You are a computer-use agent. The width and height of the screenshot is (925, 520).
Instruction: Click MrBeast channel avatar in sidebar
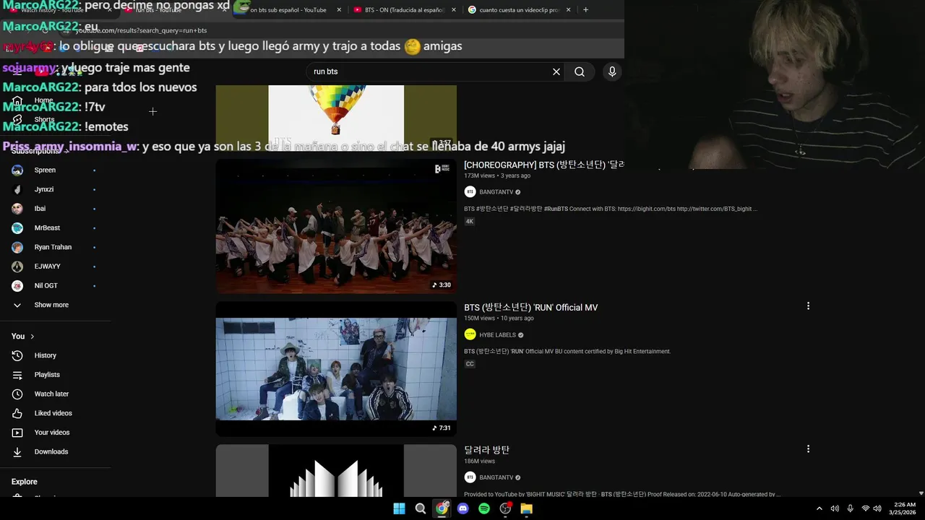[17, 228]
